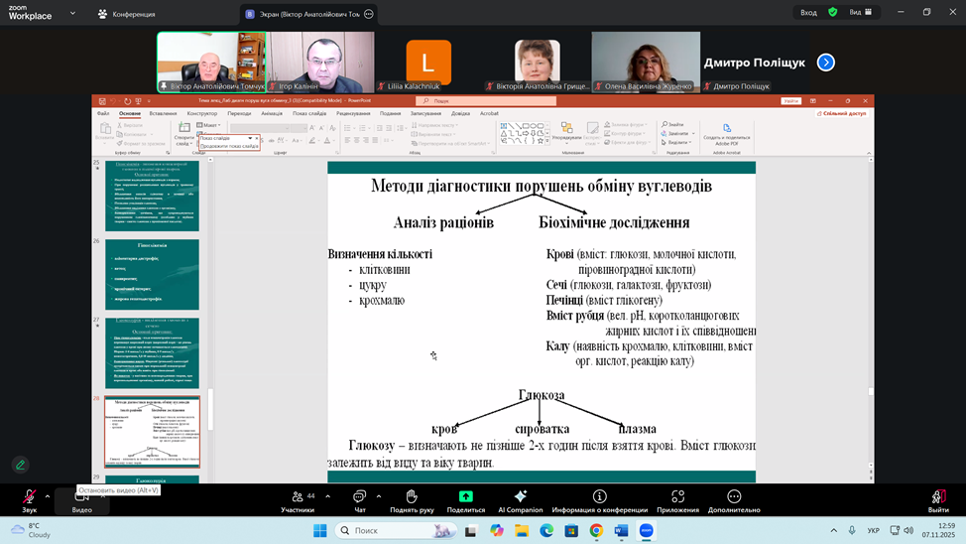Show next participants with the blue arrow
This screenshot has height=544, width=966.
pyautogui.click(x=825, y=63)
